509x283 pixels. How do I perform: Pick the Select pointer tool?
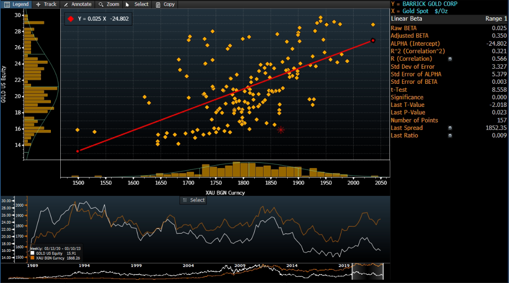click(x=137, y=4)
